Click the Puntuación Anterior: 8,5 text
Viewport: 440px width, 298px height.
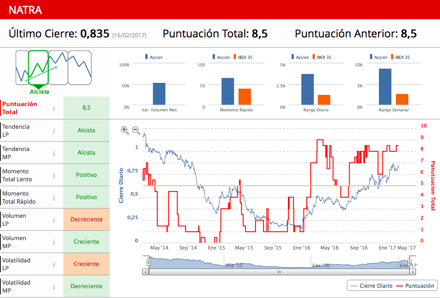point(356,34)
